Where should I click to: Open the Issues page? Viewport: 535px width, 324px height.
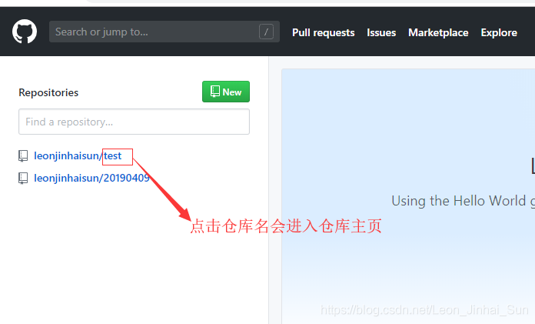point(381,32)
